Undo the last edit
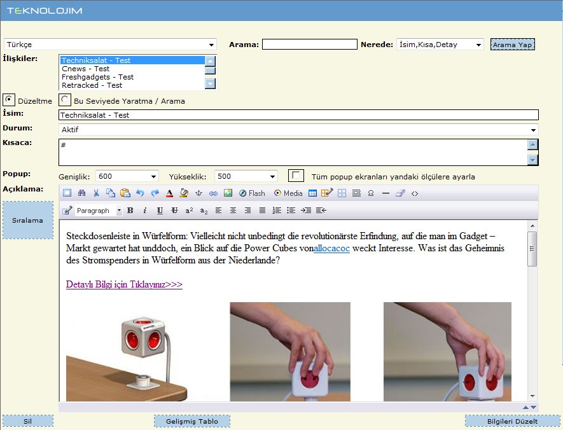 click(140, 193)
